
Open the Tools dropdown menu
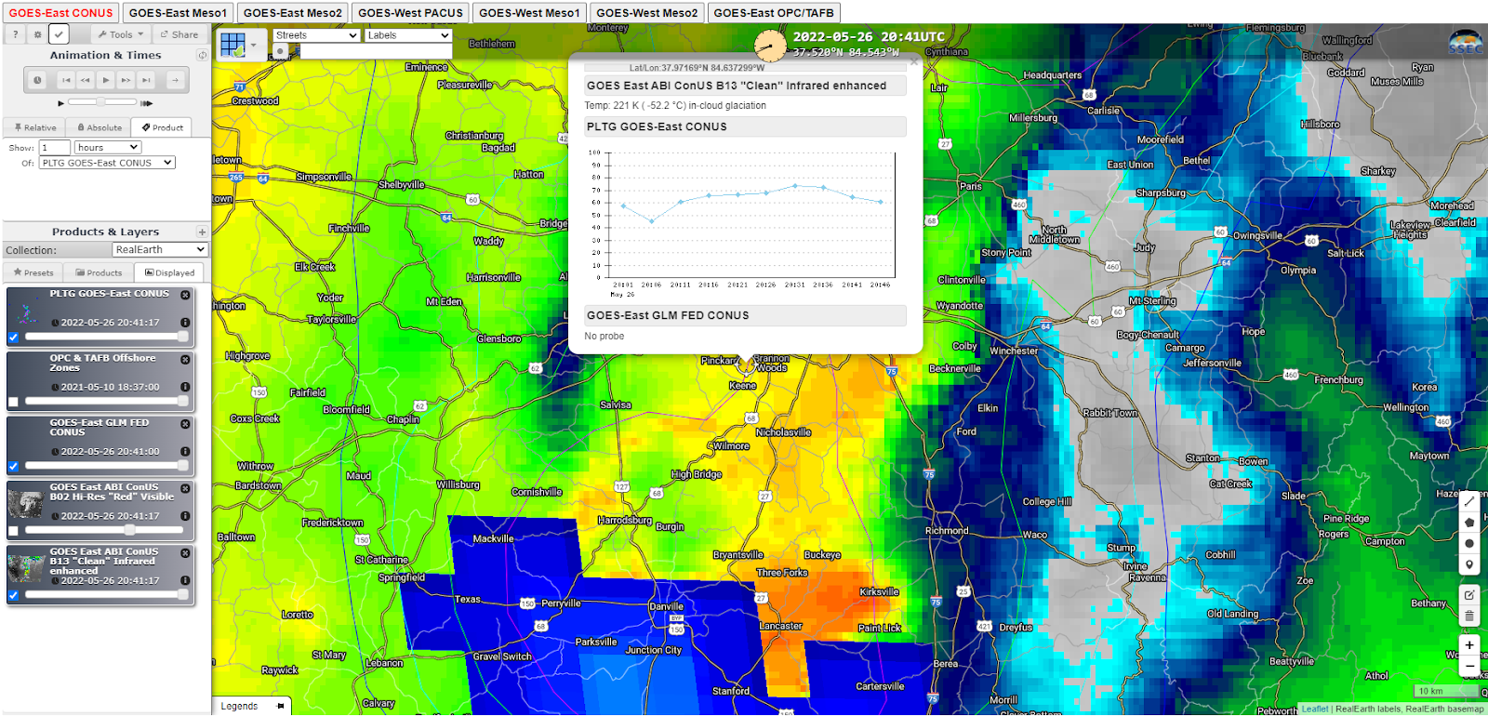(x=120, y=34)
